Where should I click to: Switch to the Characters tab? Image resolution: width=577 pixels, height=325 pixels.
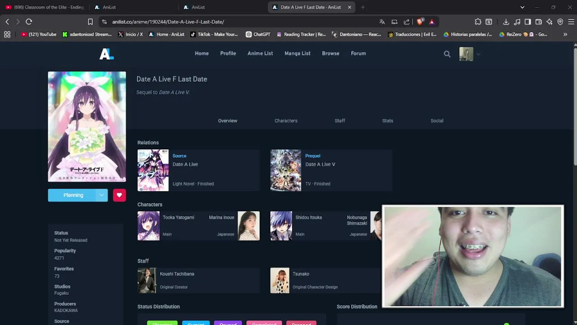[x=286, y=121]
